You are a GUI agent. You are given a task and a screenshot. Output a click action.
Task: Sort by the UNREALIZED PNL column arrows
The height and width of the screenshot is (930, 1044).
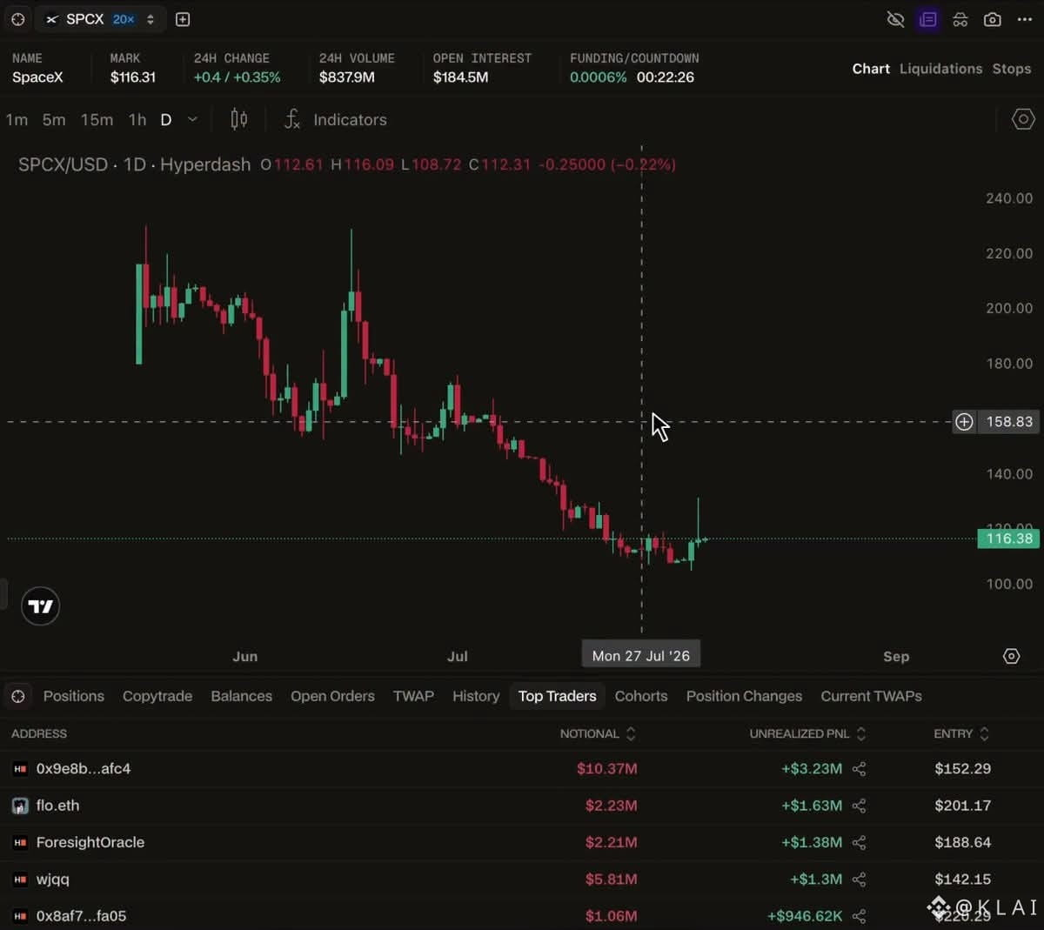[860, 733]
